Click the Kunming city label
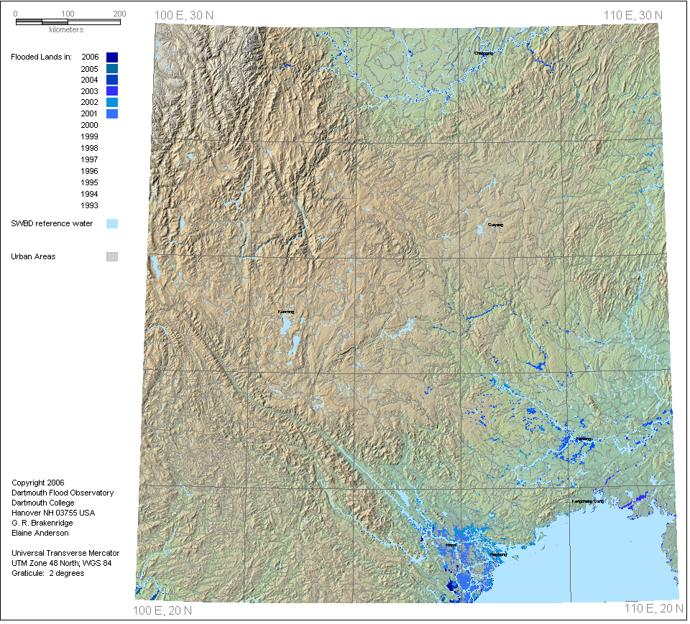The width and height of the screenshot is (690, 624). click(285, 312)
